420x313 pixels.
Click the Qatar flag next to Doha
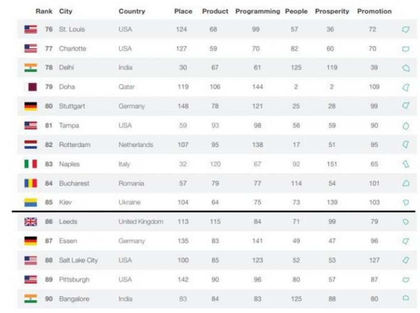[x=30, y=87]
